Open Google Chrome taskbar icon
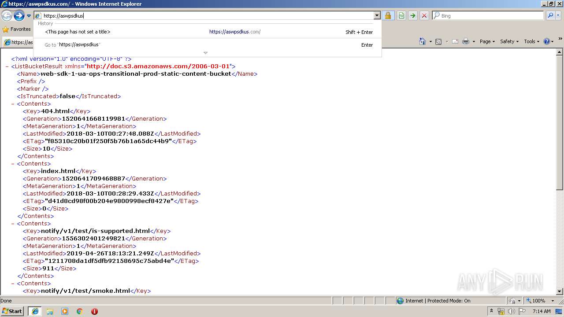This screenshot has width=564, height=317. click(x=80, y=311)
